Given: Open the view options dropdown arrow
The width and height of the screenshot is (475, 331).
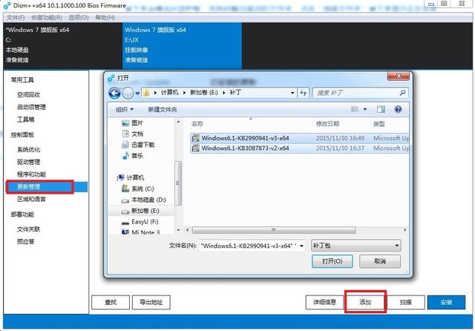Looking at the screenshot, I should click(x=365, y=109).
